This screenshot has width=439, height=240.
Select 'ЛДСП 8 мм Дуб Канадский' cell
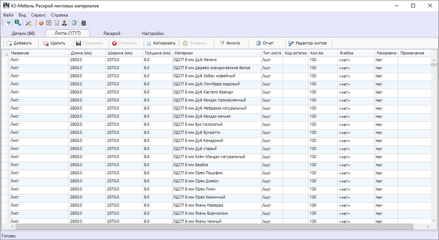click(x=217, y=141)
